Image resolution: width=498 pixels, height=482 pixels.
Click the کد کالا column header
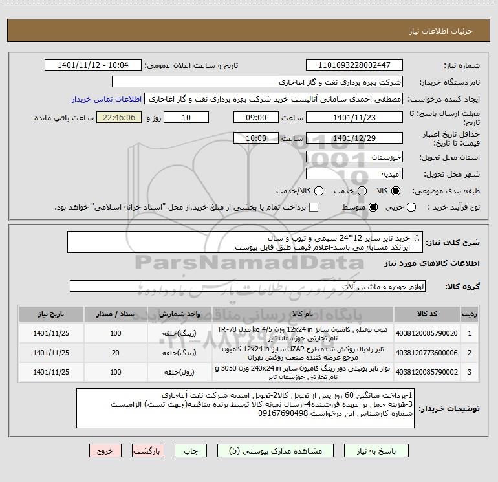coord(427,314)
